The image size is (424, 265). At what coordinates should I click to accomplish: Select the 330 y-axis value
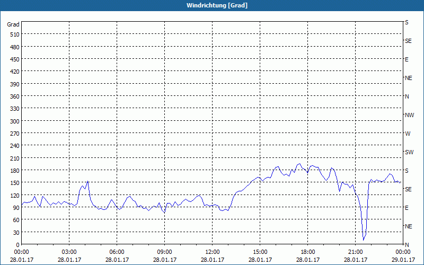(15, 109)
